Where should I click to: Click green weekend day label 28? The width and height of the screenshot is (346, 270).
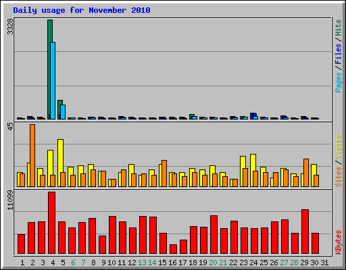point(294,263)
